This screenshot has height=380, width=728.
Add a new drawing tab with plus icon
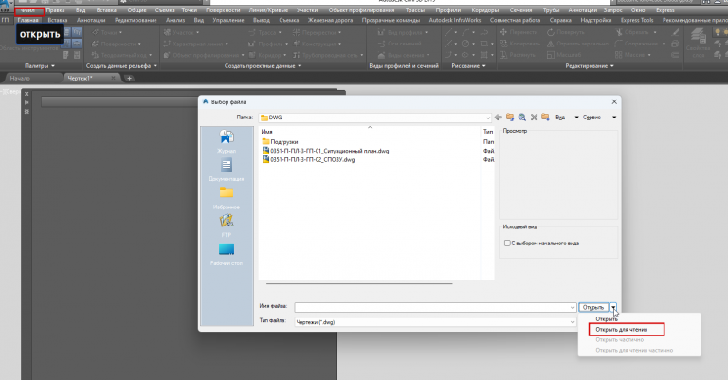point(129,79)
